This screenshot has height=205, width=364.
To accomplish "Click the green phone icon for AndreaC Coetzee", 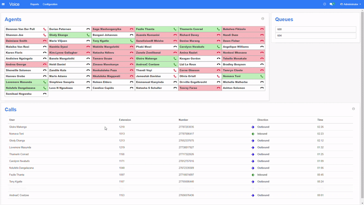I will 175,64.
